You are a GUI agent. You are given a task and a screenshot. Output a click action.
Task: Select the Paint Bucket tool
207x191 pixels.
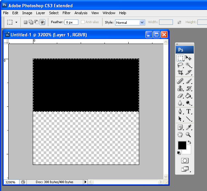point(188,95)
